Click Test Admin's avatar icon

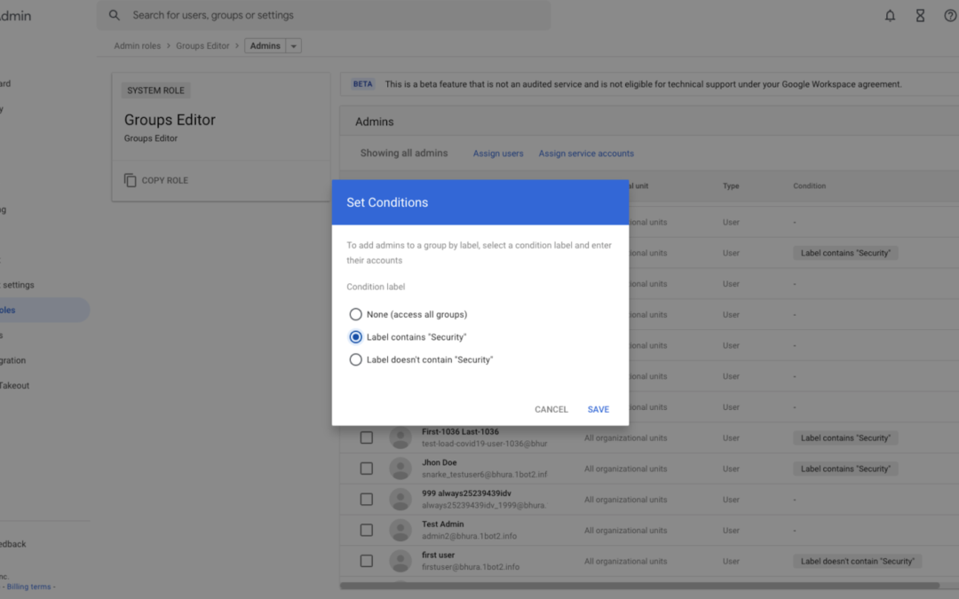coord(400,530)
